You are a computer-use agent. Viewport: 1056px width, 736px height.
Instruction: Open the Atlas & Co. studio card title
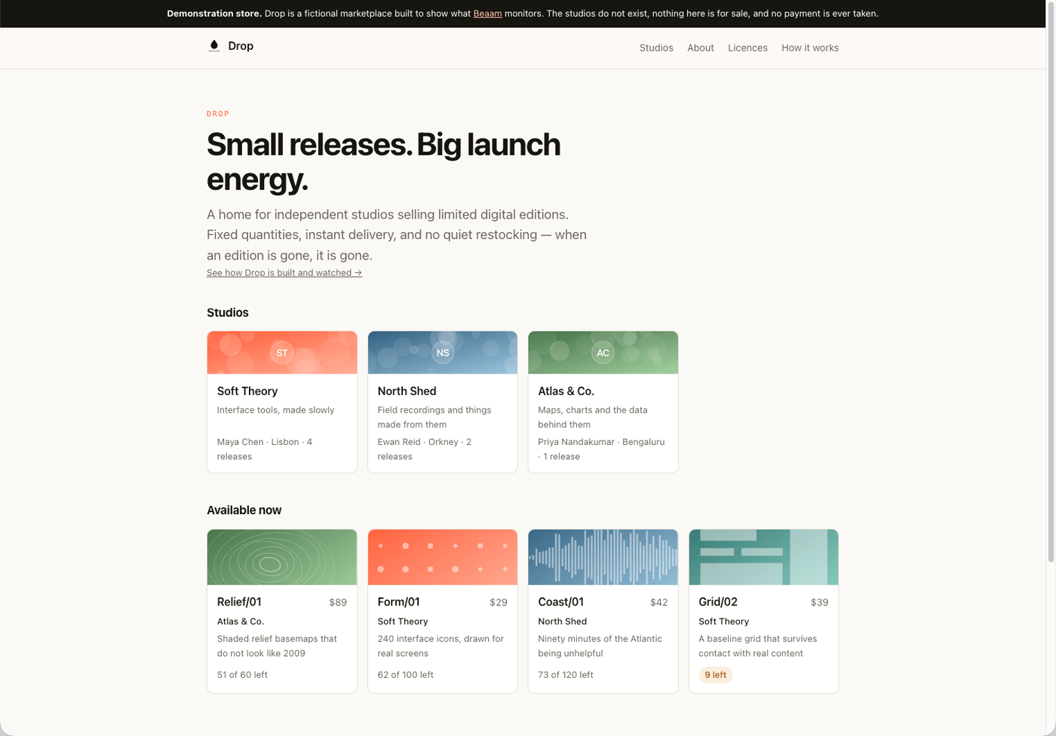(566, 391)
